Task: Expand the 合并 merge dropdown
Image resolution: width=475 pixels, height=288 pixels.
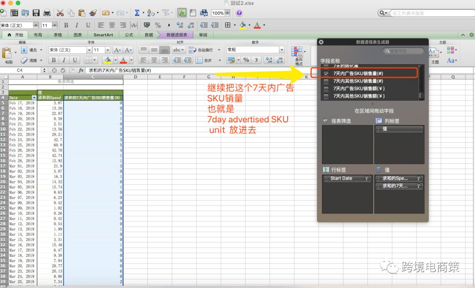Action: (219, 61)
